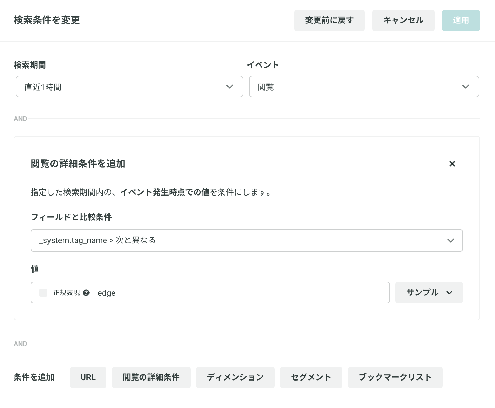Click the キャンセル button

403,20
